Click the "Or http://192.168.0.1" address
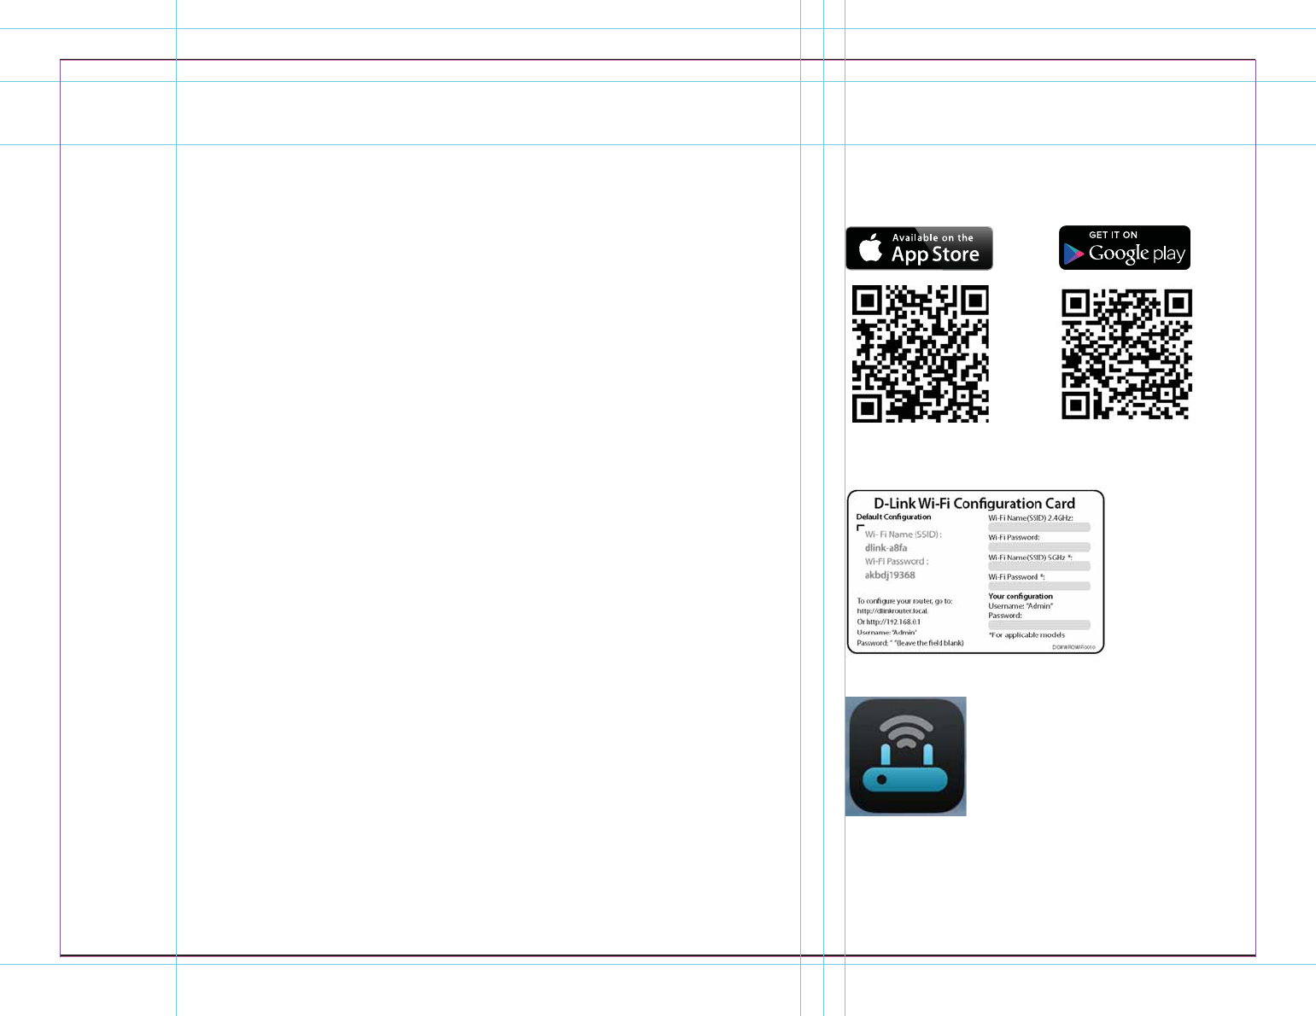The image size is (1316, 1016). click(889, 622)
